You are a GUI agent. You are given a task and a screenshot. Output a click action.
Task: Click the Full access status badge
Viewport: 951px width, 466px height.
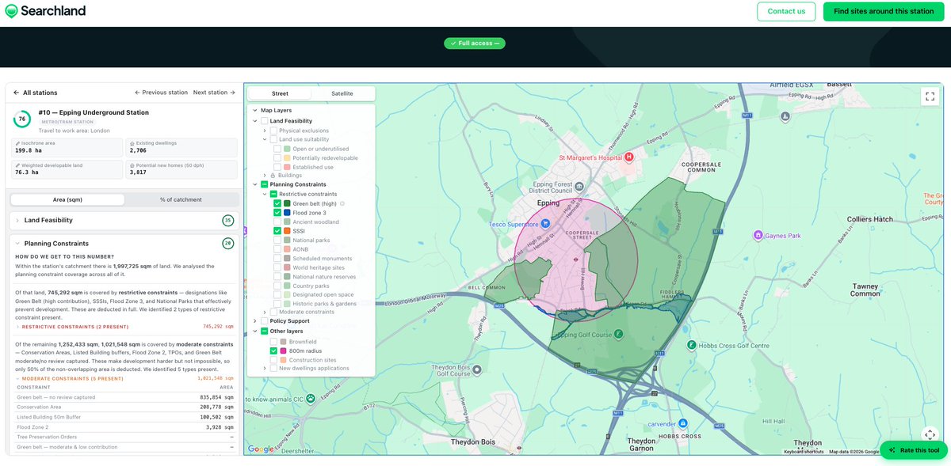[x=475, y=44]
